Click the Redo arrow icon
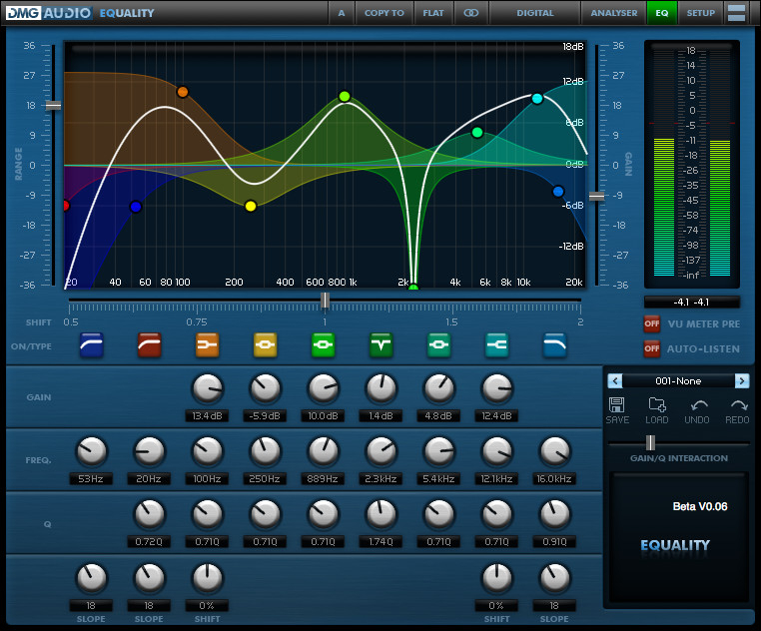 (738, 404)
